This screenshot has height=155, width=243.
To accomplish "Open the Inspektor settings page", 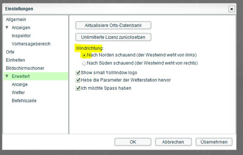I will [x=21, y=36].
